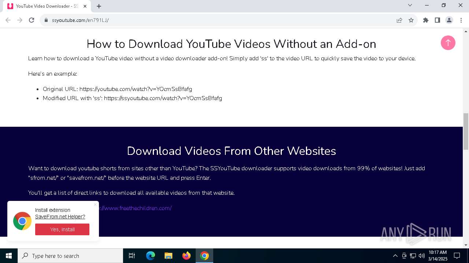The width and height of the screenshot is (469, 263).
Task: Open the www.freethechildren.com link
Action: [135, 208]
